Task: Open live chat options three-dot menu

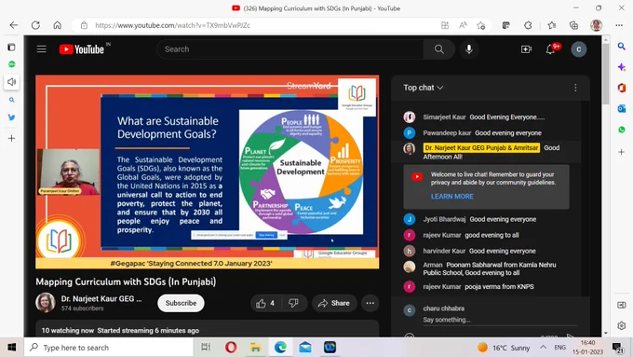Action: [575, 88]
